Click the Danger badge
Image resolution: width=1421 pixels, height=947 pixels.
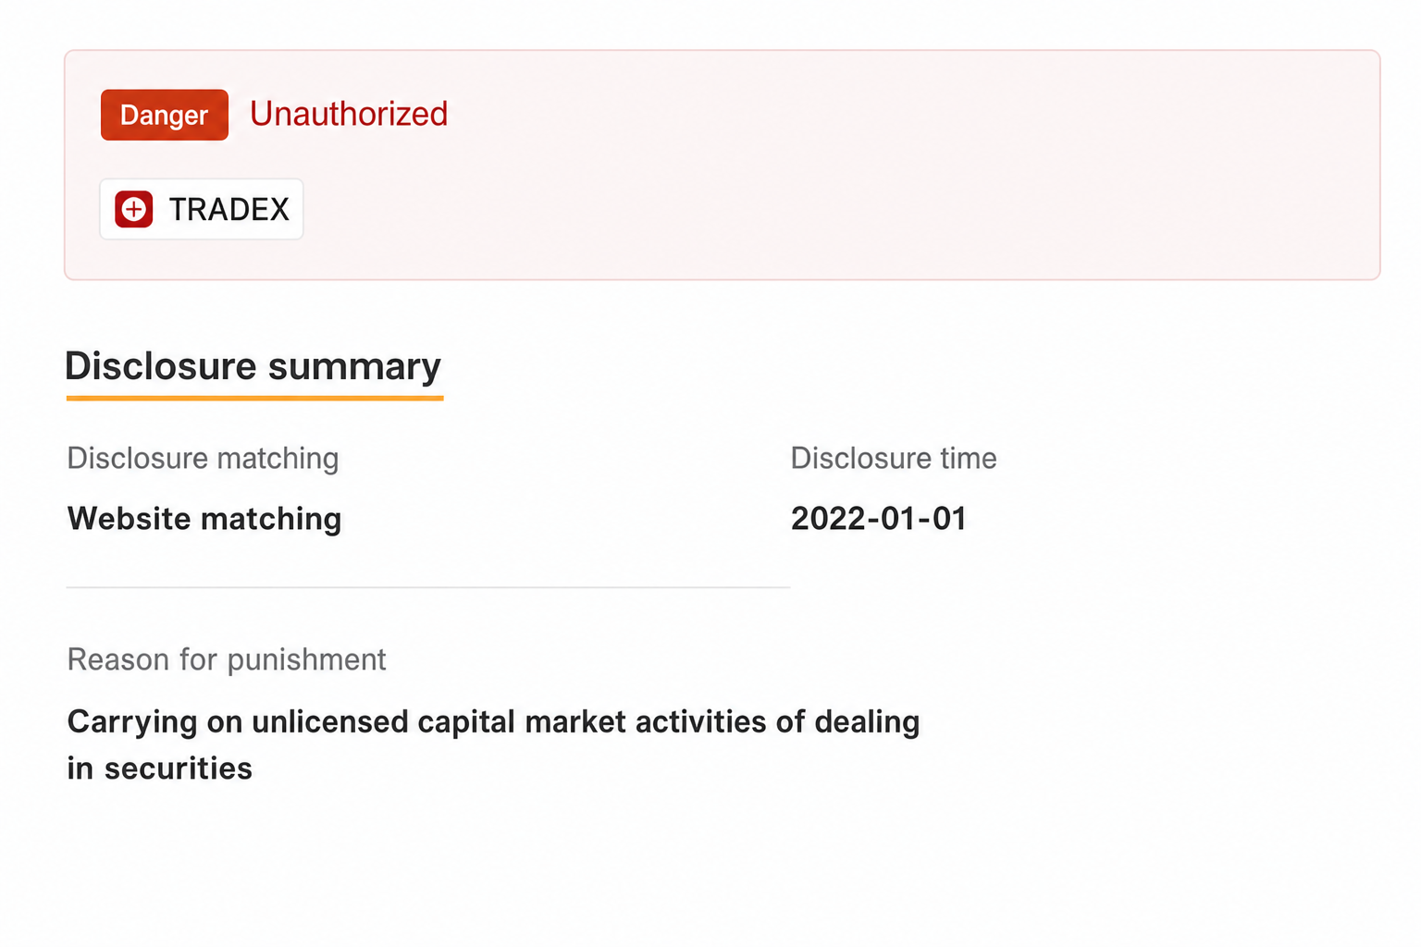165,115
